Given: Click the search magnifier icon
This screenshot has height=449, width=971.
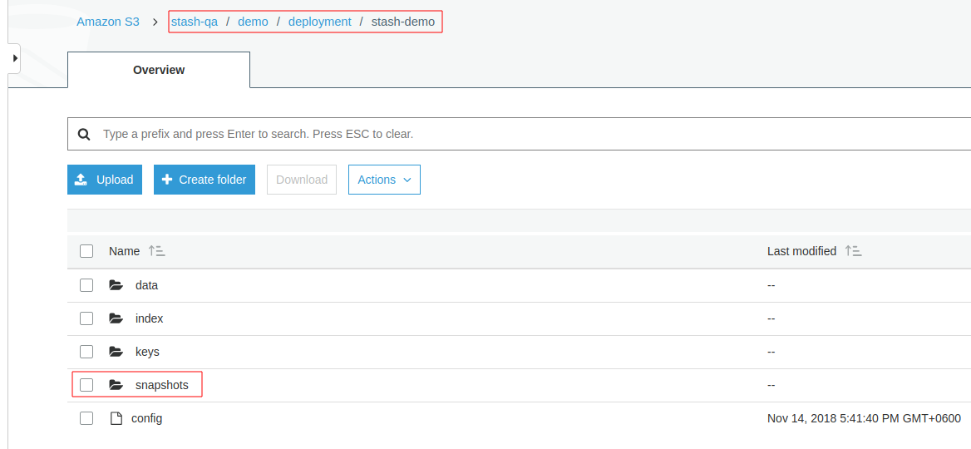Looking at the screenshot, I should (83, 134).
